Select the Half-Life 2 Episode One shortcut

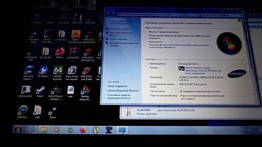point(89,37)
